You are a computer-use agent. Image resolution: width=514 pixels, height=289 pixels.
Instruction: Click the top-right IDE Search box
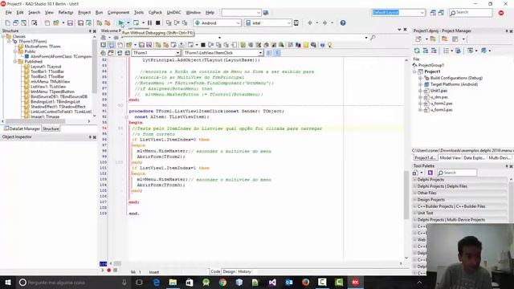(471, 13)
